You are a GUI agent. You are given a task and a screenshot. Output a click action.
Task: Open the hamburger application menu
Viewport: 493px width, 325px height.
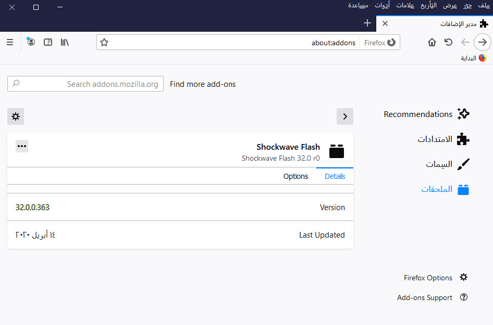click(x=10, y=42)
